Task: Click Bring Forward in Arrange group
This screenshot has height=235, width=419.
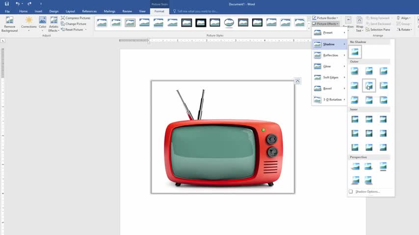Action: pyautogui.click(x=378, y=18)
